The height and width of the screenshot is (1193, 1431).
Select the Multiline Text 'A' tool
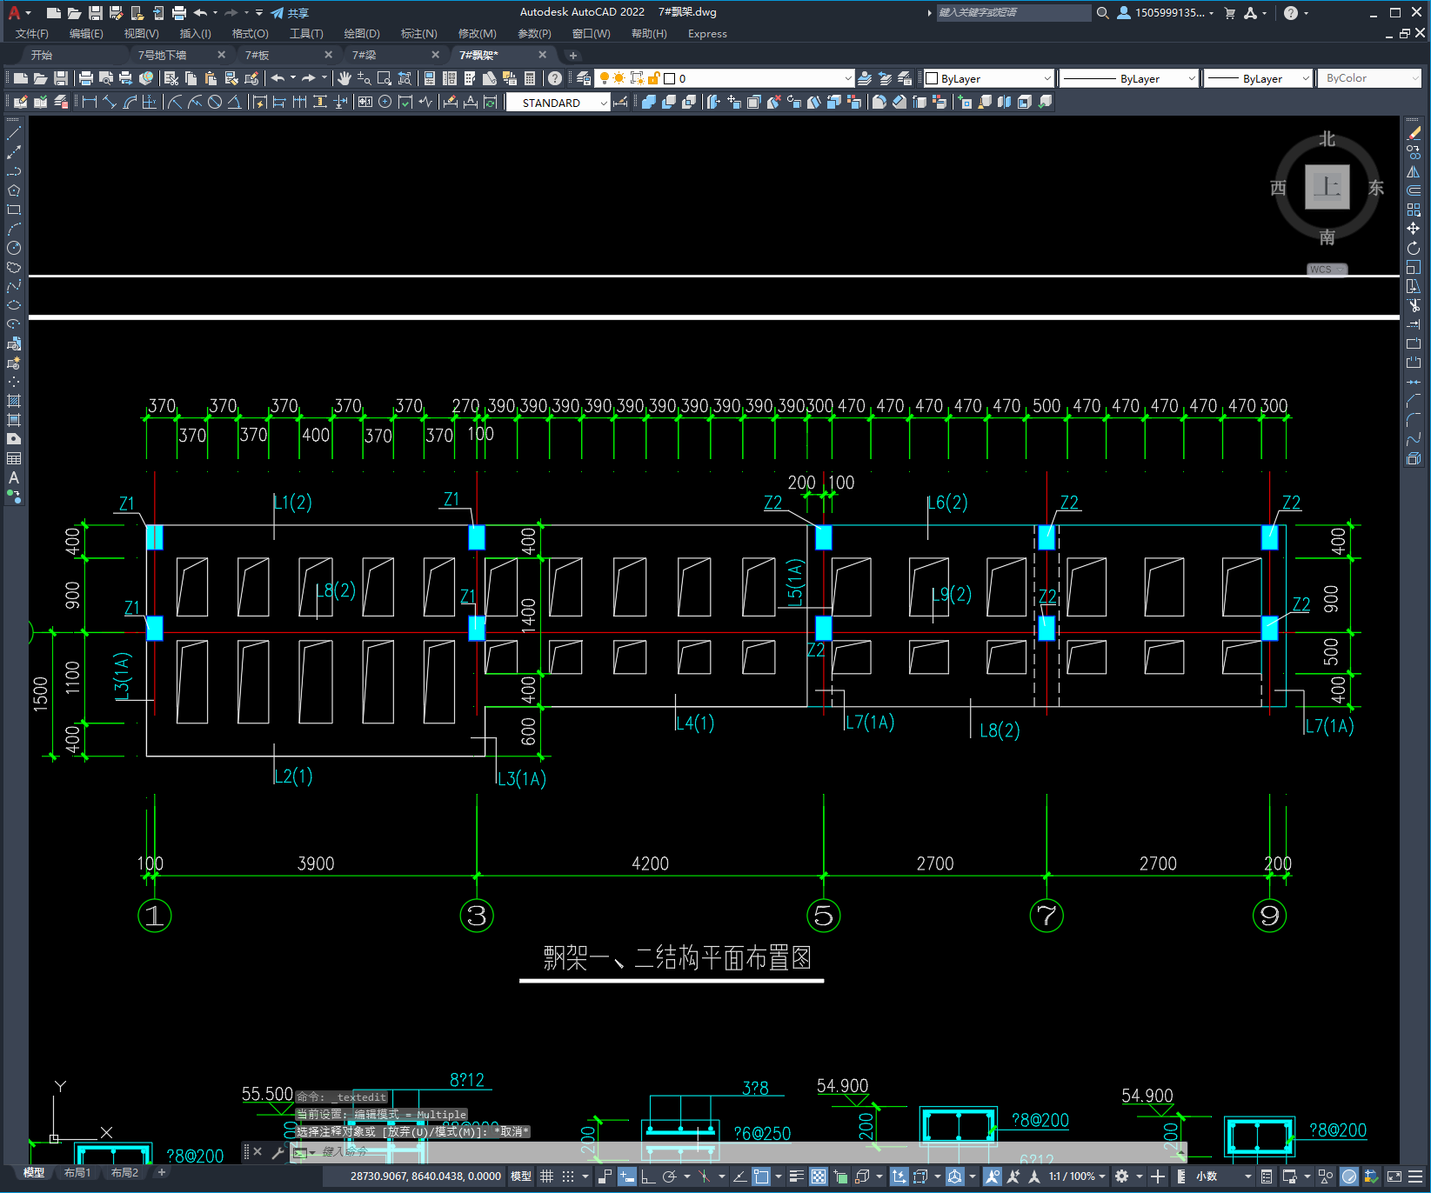(14, 477)
